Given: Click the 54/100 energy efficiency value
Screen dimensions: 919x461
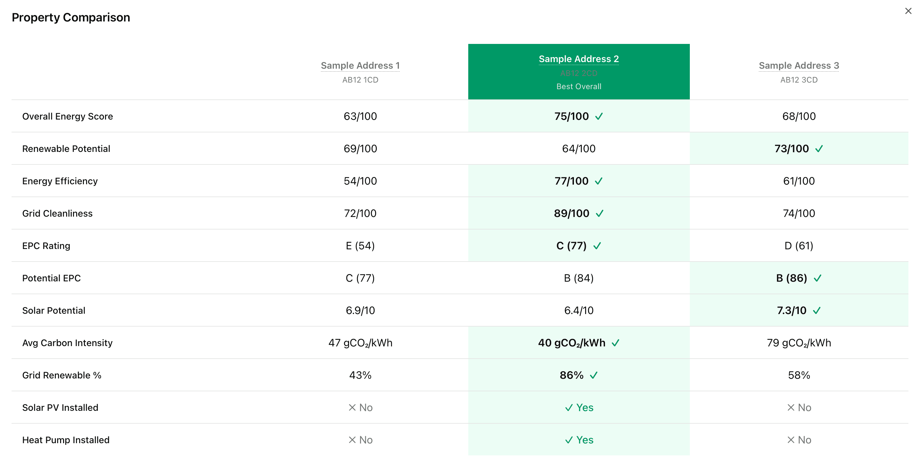Looking at the screenshot, I should [x=360, y=181].
